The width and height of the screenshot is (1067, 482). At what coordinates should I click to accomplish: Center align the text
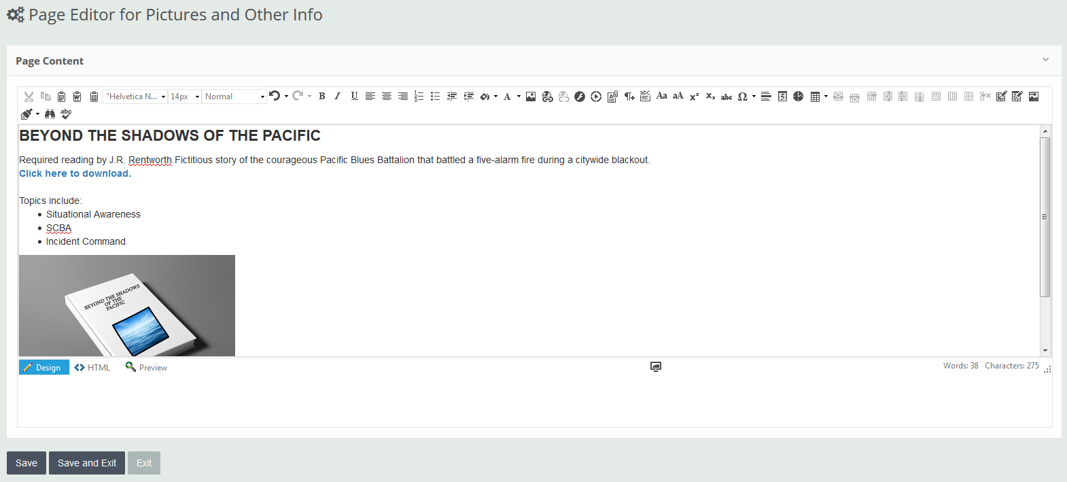point(386,97)
